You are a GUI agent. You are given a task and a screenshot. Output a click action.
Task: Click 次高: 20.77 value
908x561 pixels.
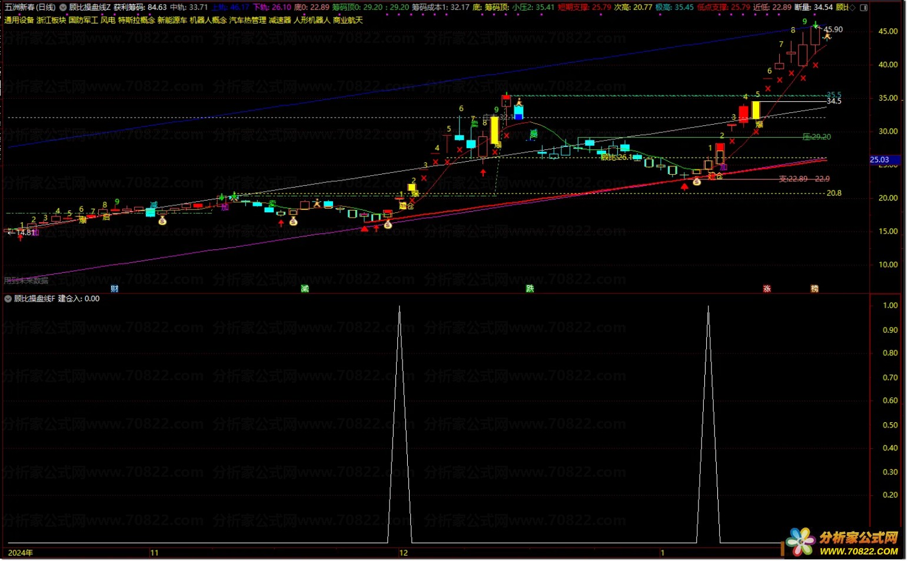click(x=633, y=8)
